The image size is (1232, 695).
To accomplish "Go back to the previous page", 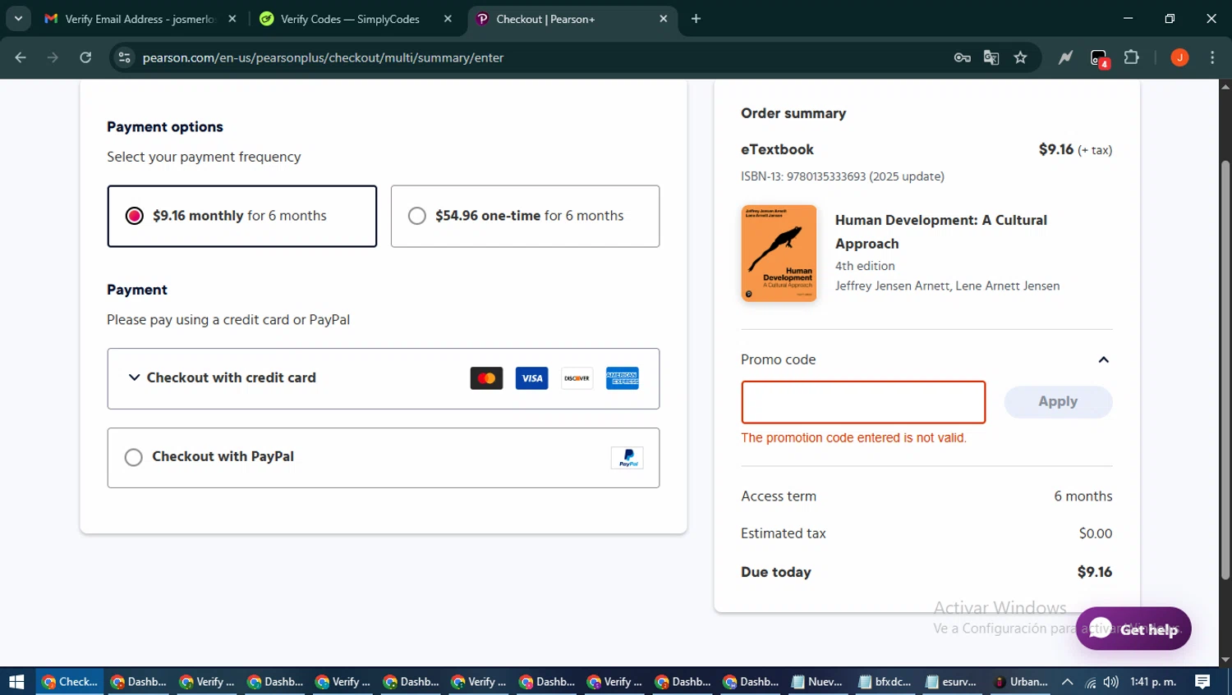I will (x=21, y=57).
